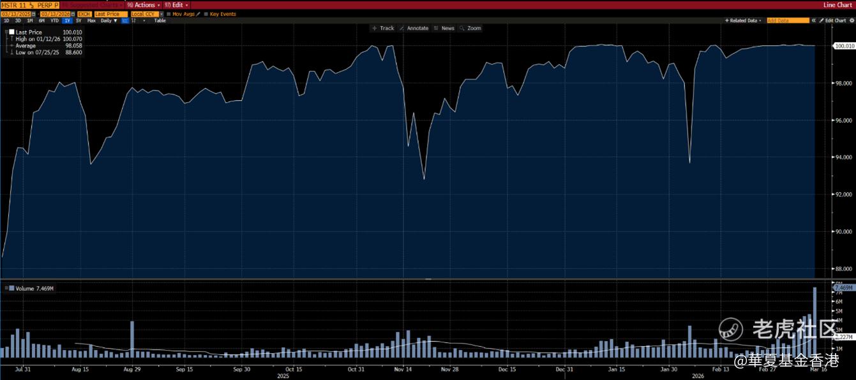This screenshot has height=380, width=856.
Task: Click the 100.010 last price axis tag
Action: (845, 46)
